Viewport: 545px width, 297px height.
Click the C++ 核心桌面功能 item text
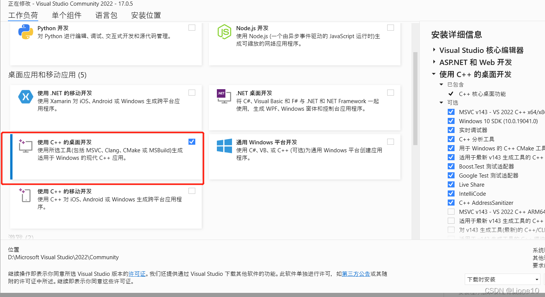click(482, 94)
